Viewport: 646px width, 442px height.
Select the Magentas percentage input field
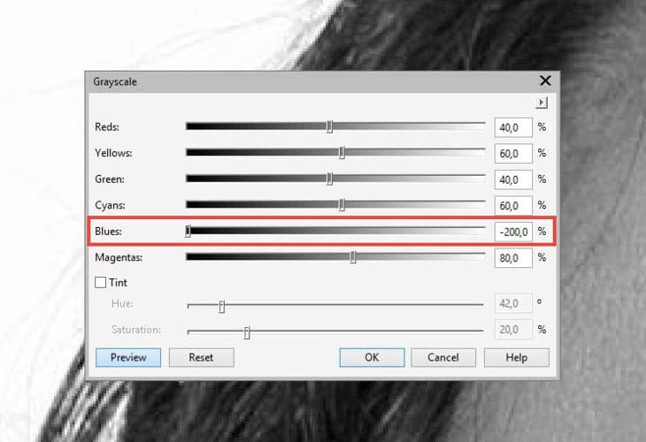pyautogui.click(x=512, y=257)
